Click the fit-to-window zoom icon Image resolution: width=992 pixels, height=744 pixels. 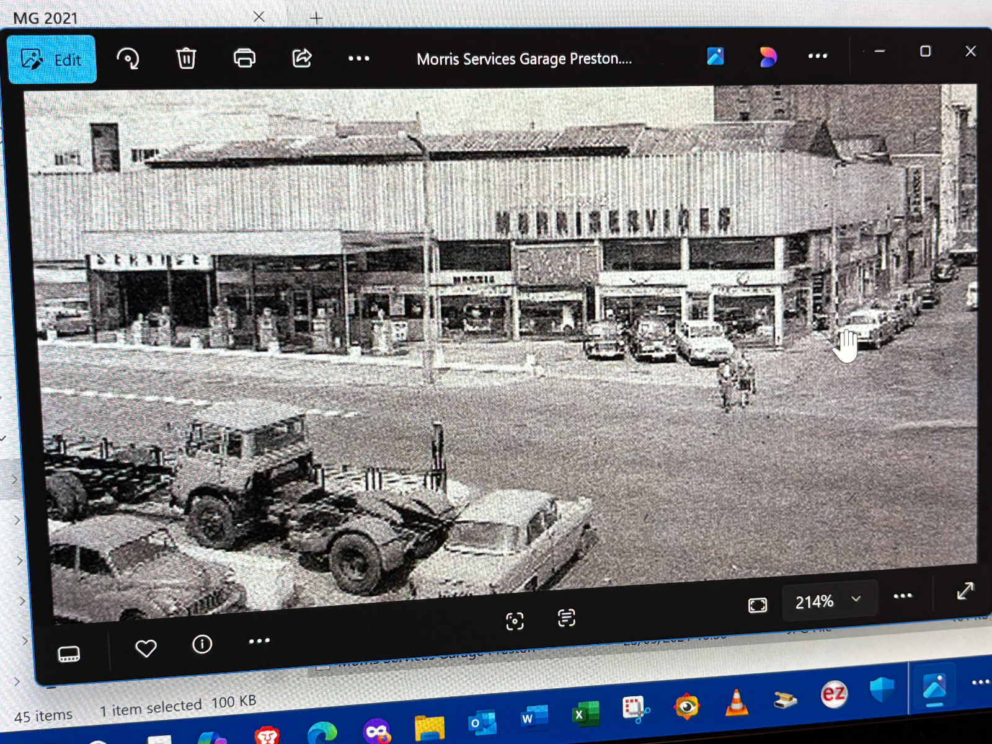click(x=758, y=605)
